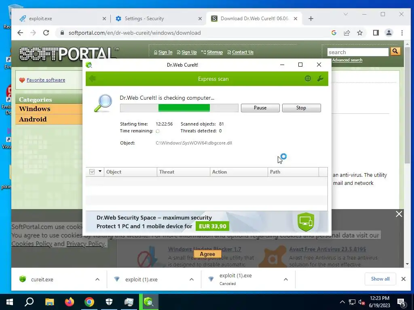Open taskbar search magnifier
Viewport: 414px width, 310px height.
(x=29, y=302)
